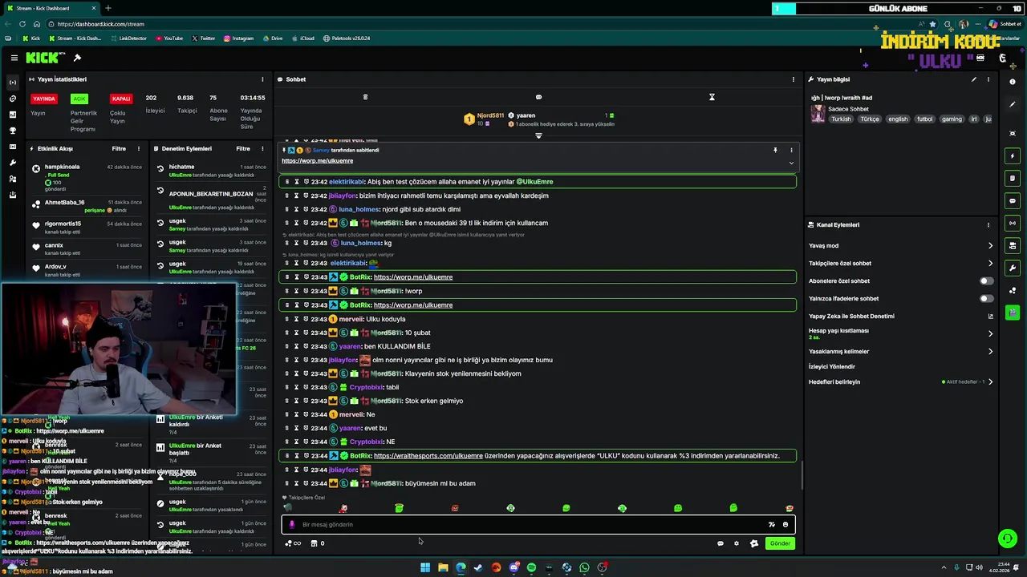The height and width of the screenshot is (577, 1027).
Task: Open Yapay Zeka ile Sohbet Denetimi
Action: (x=900, y=317)
